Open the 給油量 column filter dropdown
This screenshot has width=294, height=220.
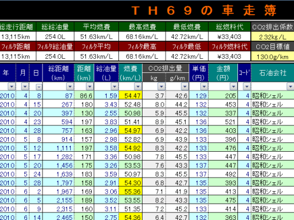115,86
